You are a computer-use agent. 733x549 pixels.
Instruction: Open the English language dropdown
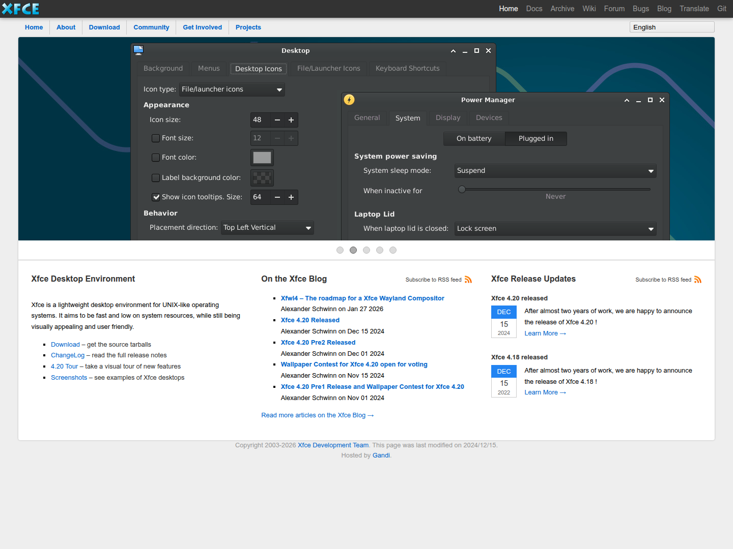(672, 27)
